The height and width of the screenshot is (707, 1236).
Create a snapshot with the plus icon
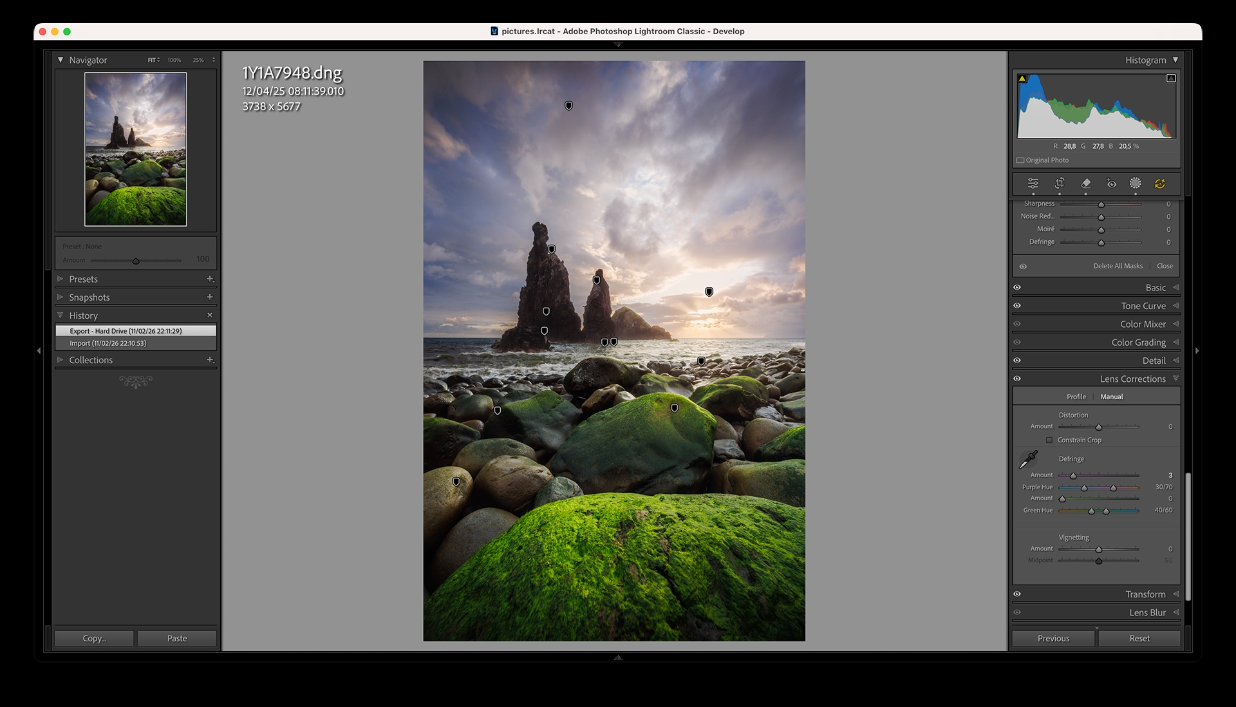tap(210, 297)
